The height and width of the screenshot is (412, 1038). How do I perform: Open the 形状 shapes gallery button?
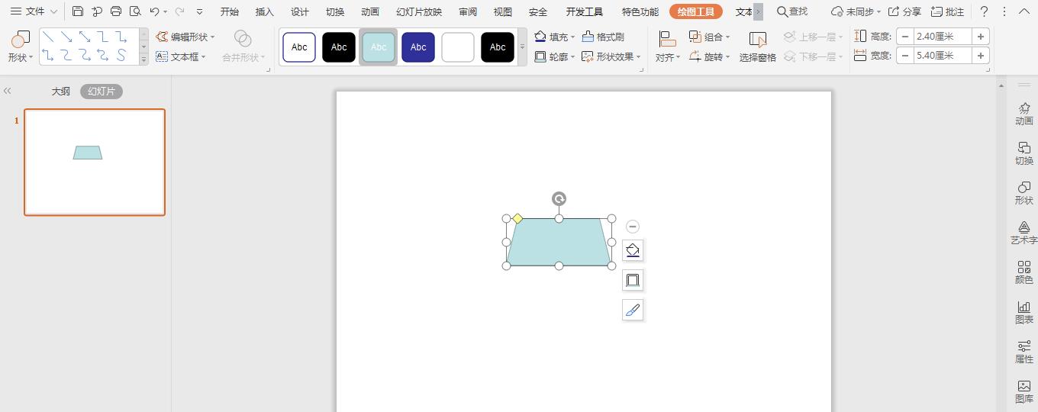(21, 46)
